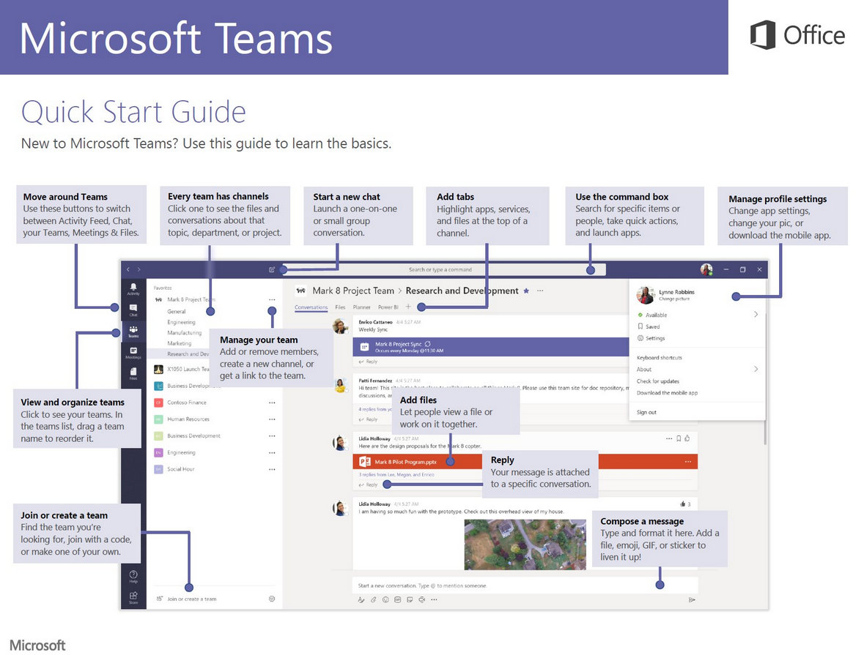Screen dimensions: 864x655
Task: Open the Format text icon in compose toolbar
Action: pos(361,599)
